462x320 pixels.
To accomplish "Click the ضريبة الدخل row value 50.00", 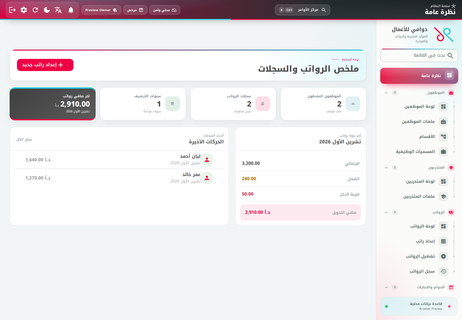I will coord(248,194).
